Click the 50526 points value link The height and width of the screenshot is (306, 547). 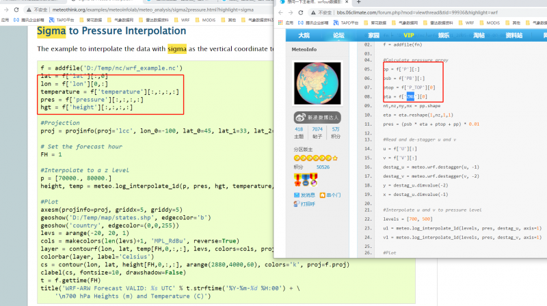(323, 166)
